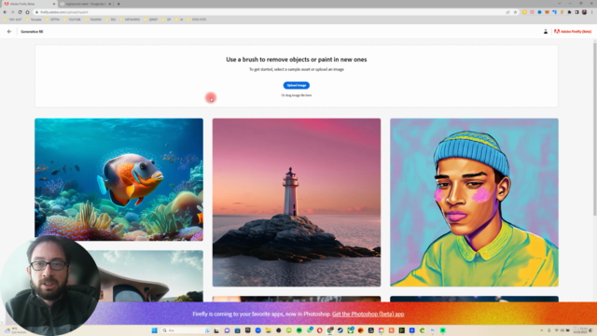Show hidden system tray icons
The image size is (597, 336).
pyautogui.click(x=541, y=330)
